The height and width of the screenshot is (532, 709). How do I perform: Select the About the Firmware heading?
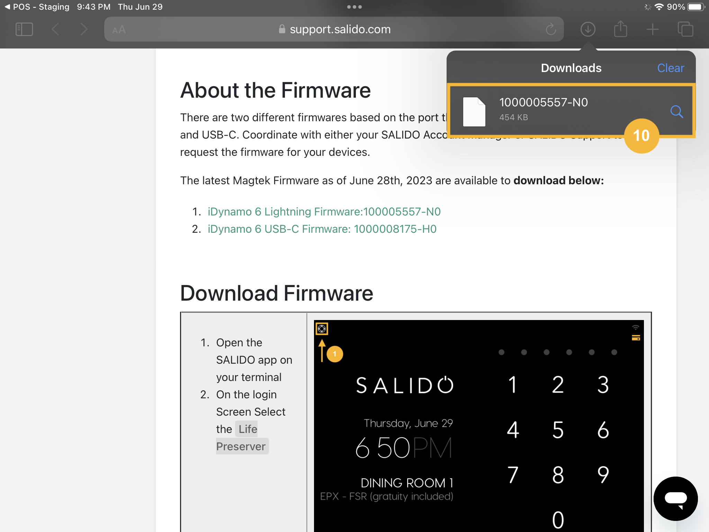click(275, 90)
